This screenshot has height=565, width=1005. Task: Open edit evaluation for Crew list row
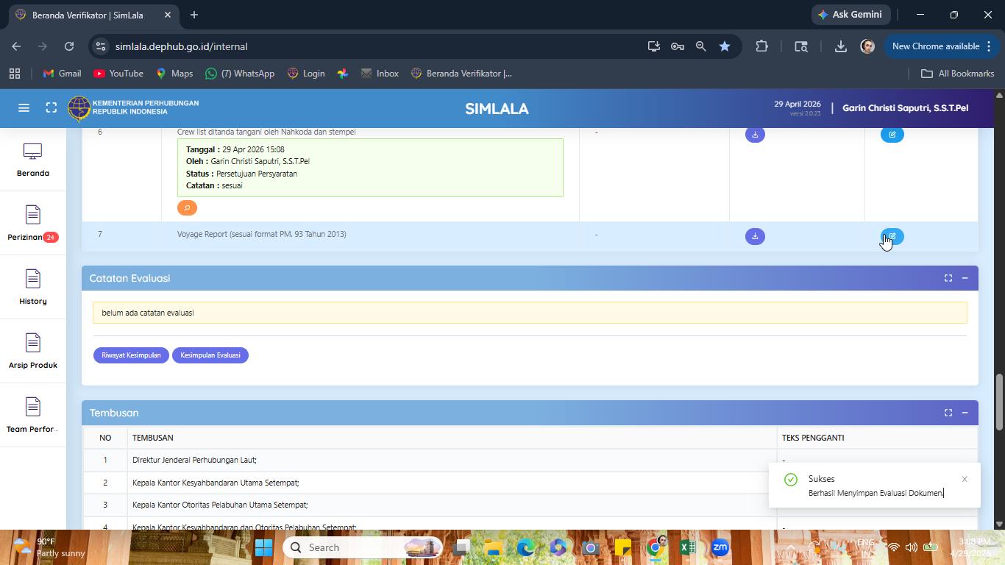(x=892, y=135)
